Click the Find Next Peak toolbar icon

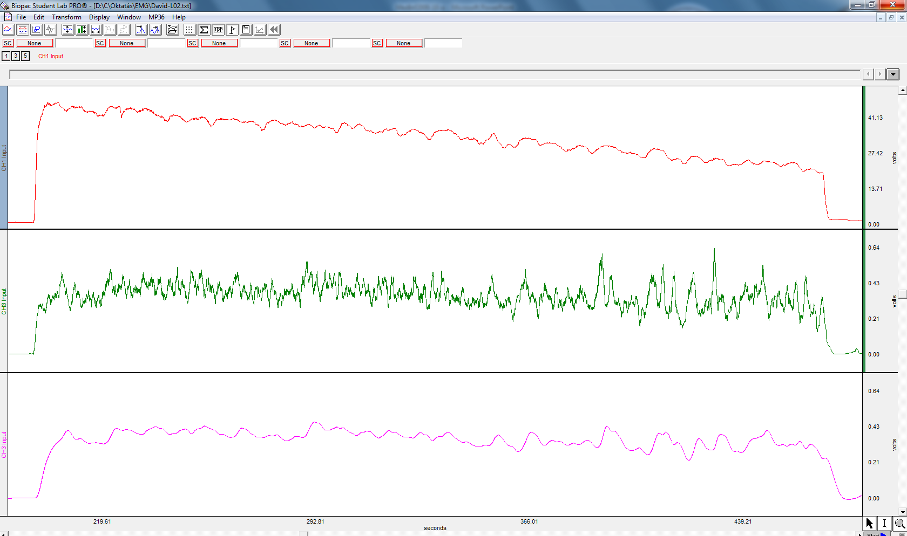click(x=155, y=30)
